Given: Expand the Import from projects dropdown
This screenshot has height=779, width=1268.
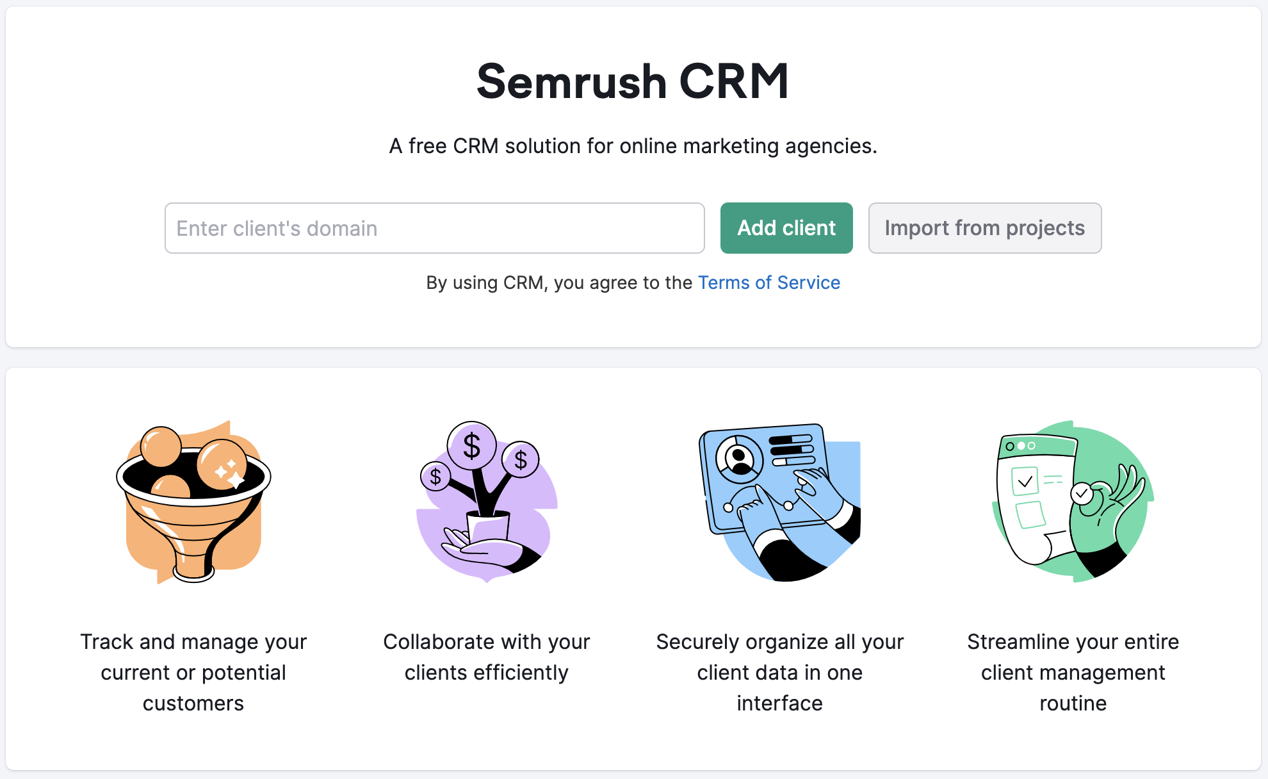Looking at the screenshot, I should pos(984,228).
